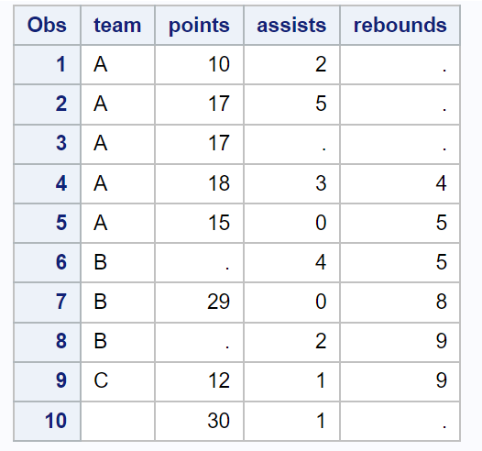The width and height of the screenshot is (482, 451).
Task: Click the observation 10 row header
Action: tap(47, 421)
